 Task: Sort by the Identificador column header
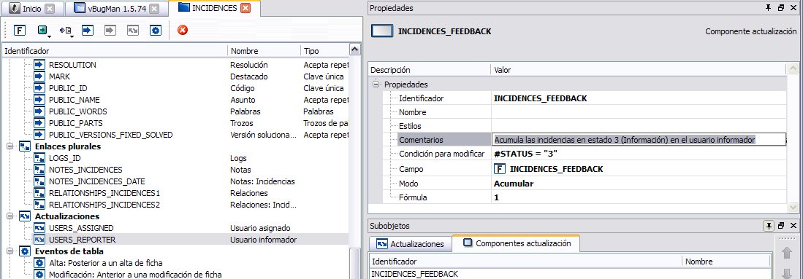[x=115, y=51]
